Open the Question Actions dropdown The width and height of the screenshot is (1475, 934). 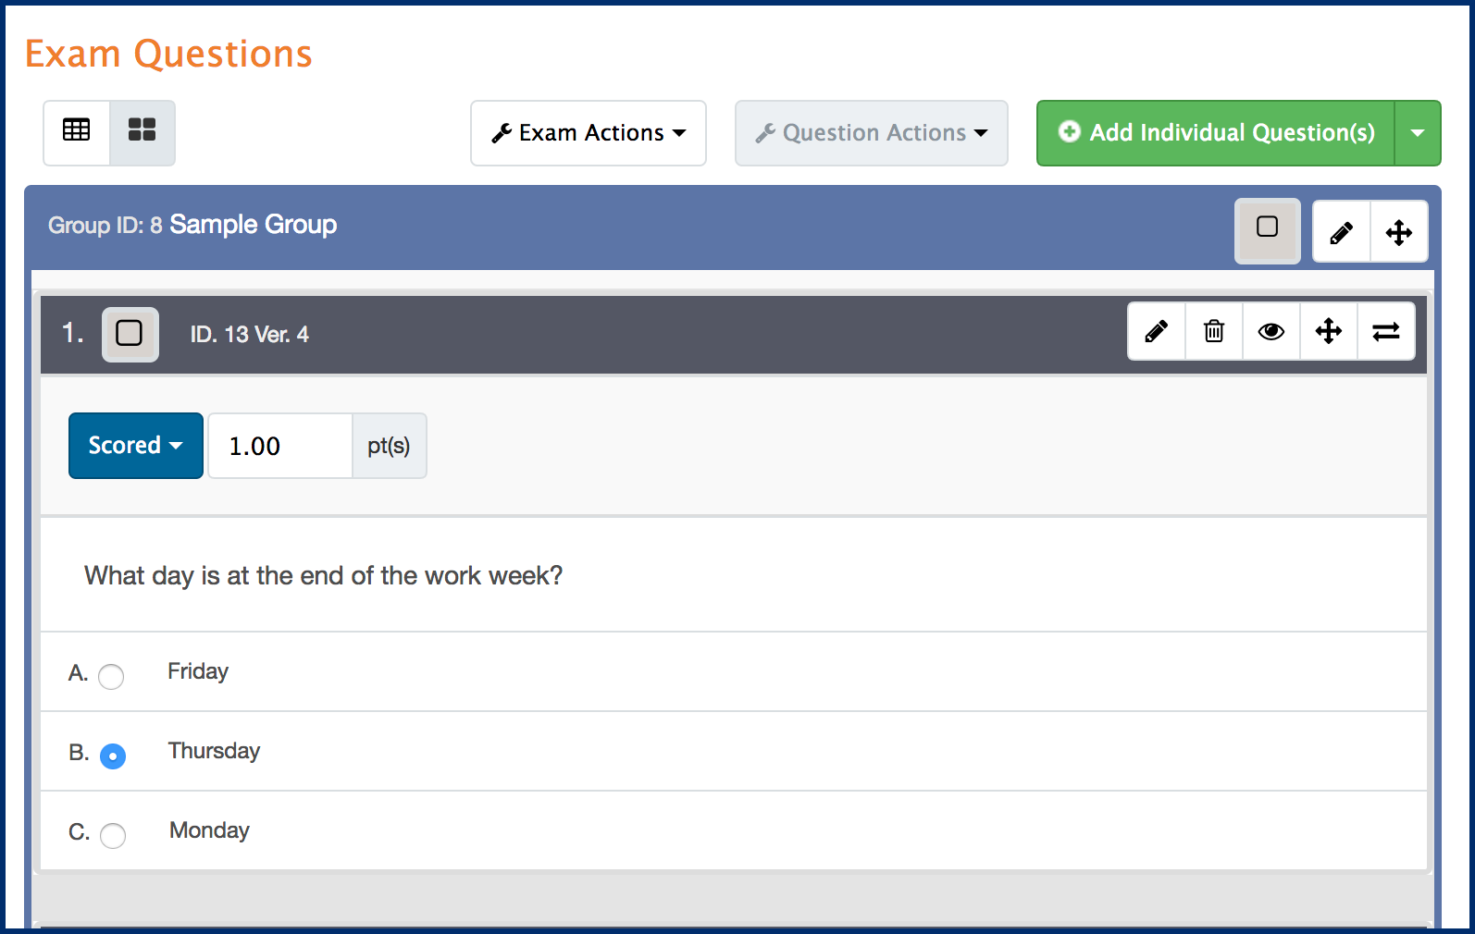click(x=870, y=132)
